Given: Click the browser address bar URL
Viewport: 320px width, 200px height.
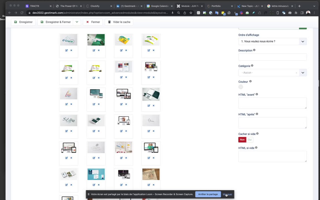Looking at the screenshot, I should 100,13.
